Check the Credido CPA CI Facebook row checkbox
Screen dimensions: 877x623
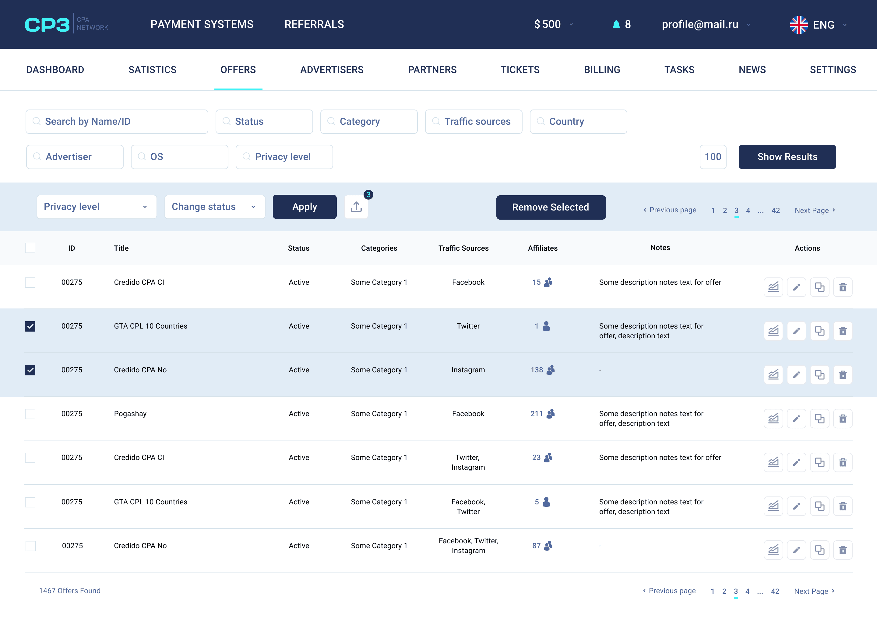coord(30,282)
